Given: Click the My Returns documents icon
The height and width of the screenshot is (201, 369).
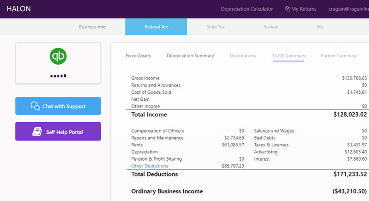Looking at the screenshot, I should click(288, 9).
